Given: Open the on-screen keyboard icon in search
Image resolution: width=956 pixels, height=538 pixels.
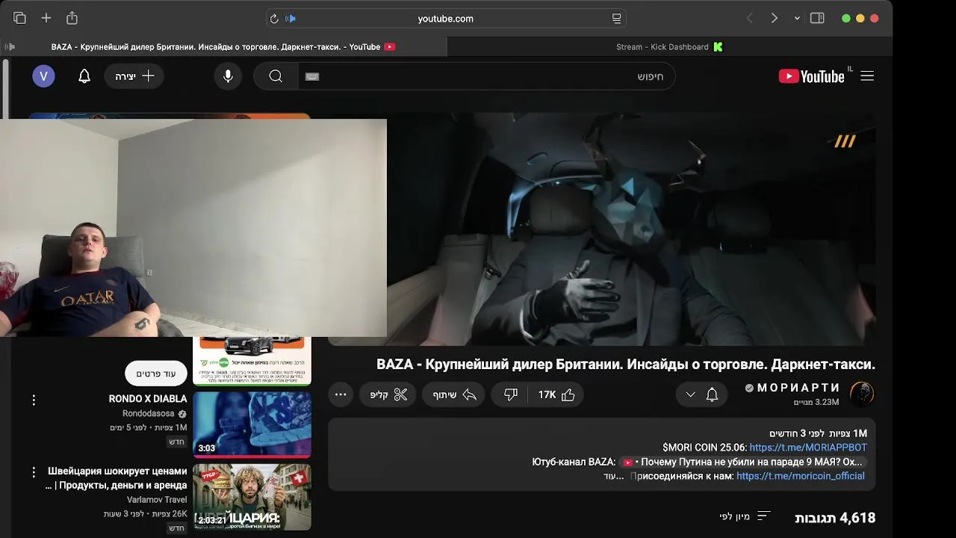Looking at the screenshot, I should [312, 76].
